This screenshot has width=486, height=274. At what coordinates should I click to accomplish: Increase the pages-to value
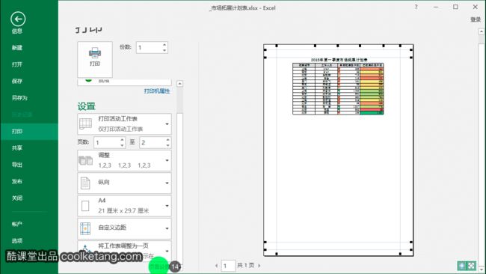pyautogui.click(x=167, y=140)
